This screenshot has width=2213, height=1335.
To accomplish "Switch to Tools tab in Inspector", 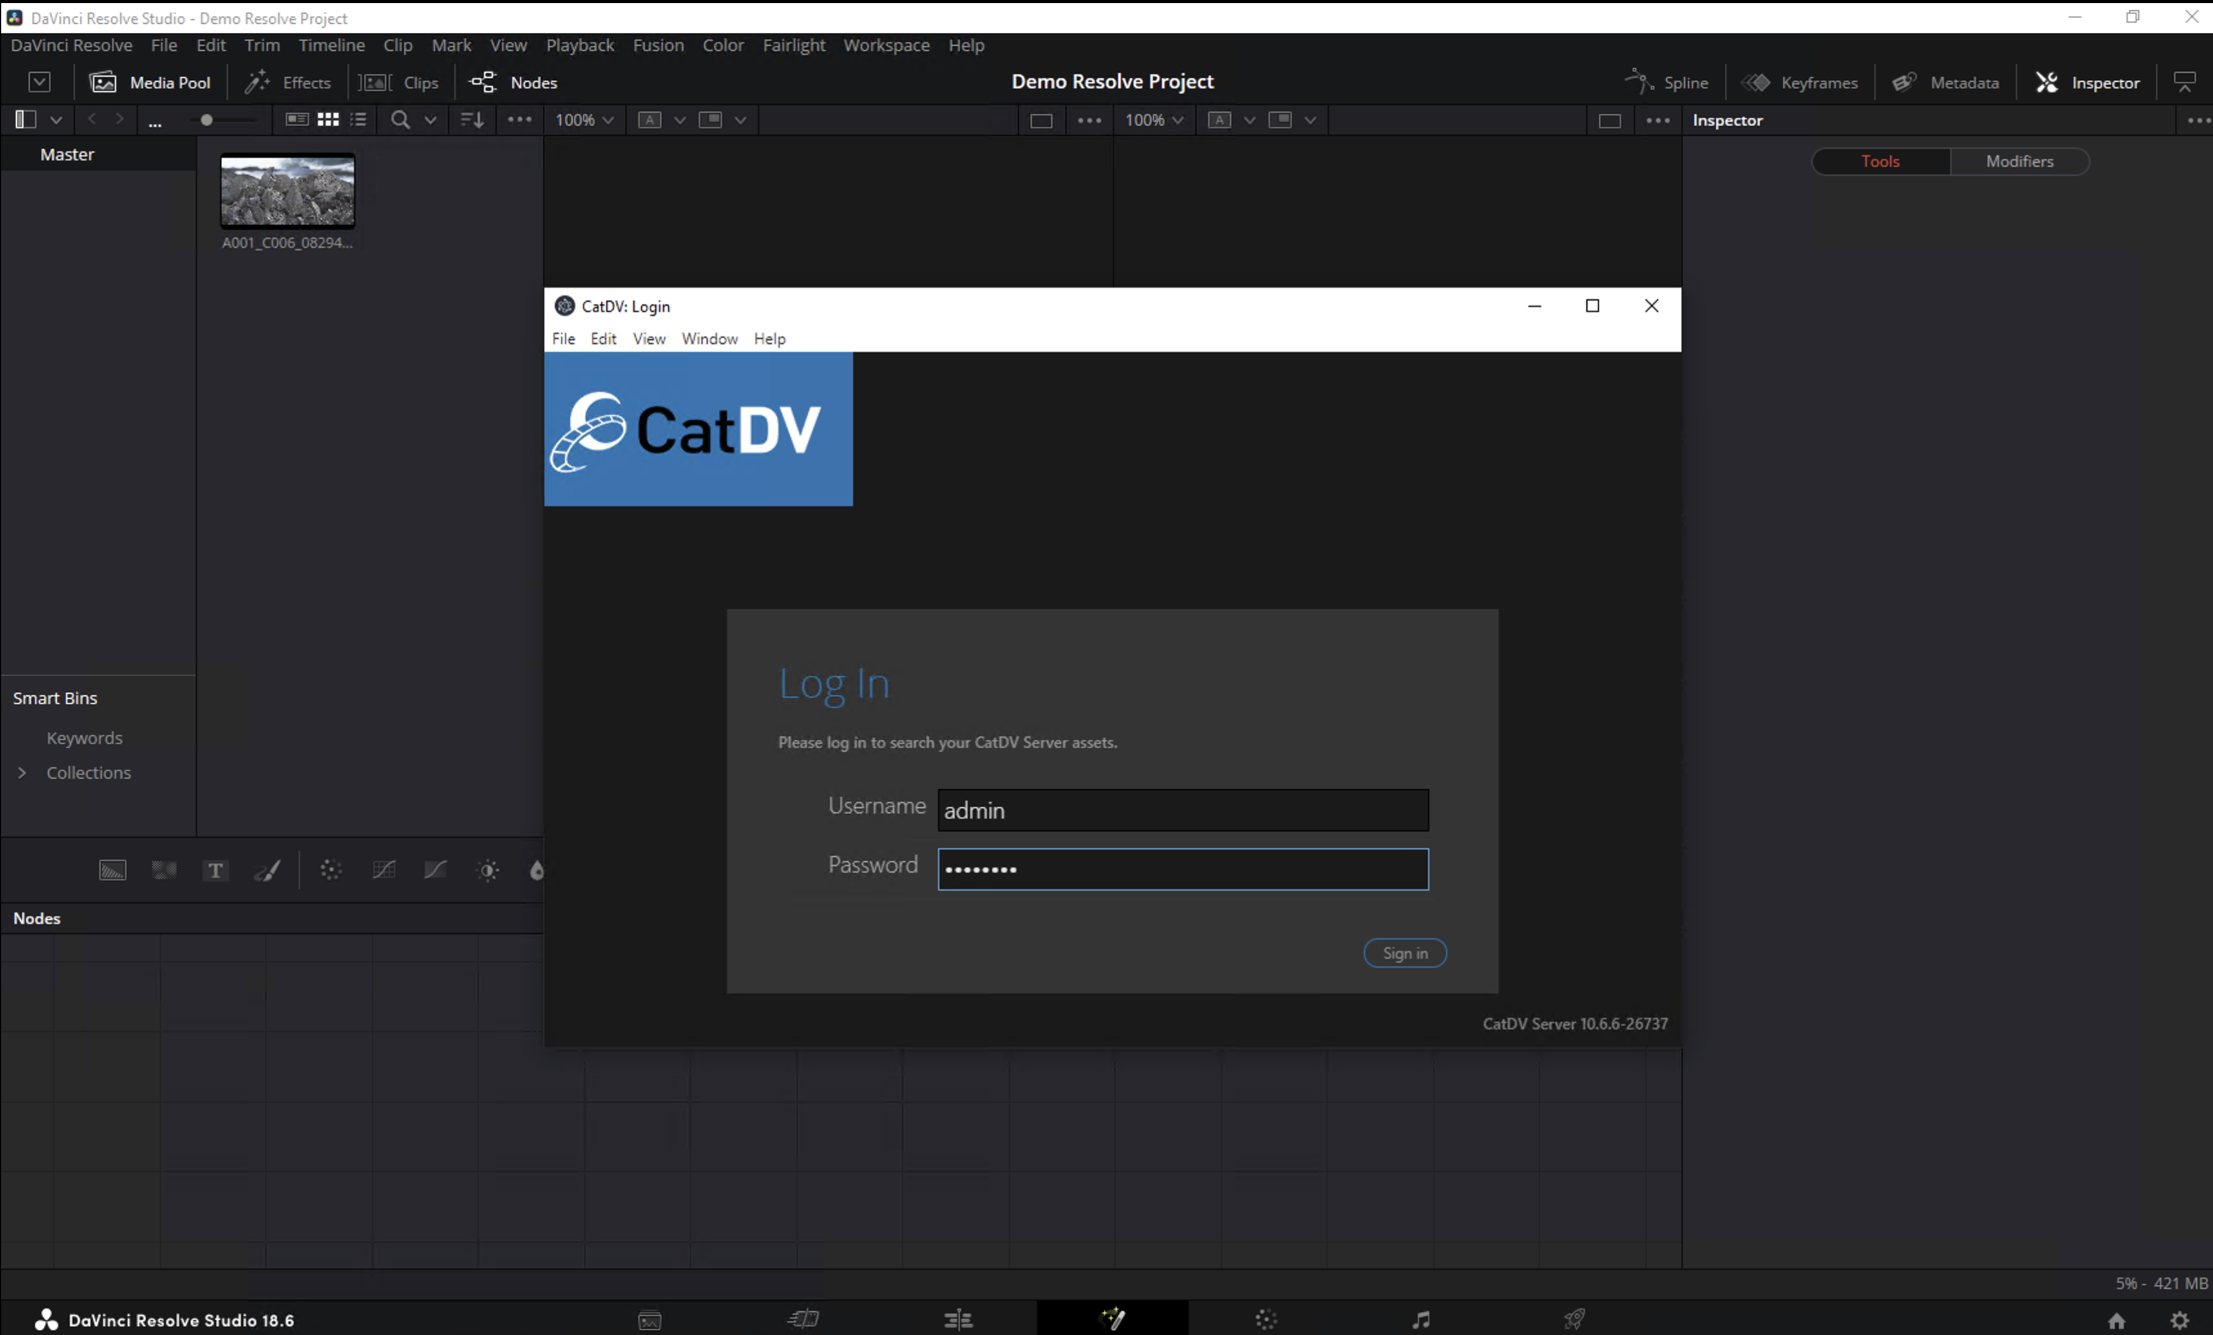I will (1881, 162).
